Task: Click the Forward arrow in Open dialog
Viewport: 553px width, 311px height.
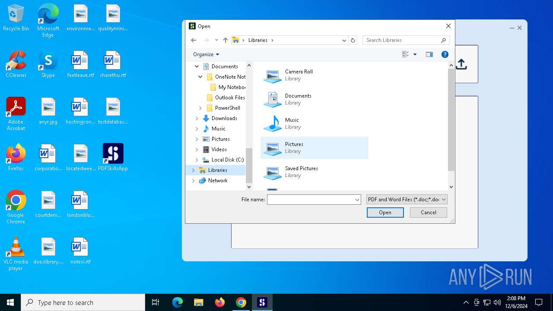Action: click(x=207, y=40)
